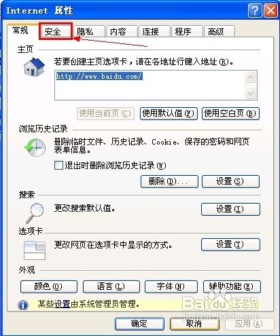Switch to the 安全 tab
This screenshot has height=336, width=280.
point(56,31)
